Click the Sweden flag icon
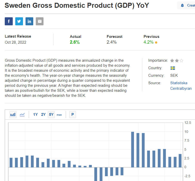Viewport: 195px width, 181px height. click(x=172, y=68)
